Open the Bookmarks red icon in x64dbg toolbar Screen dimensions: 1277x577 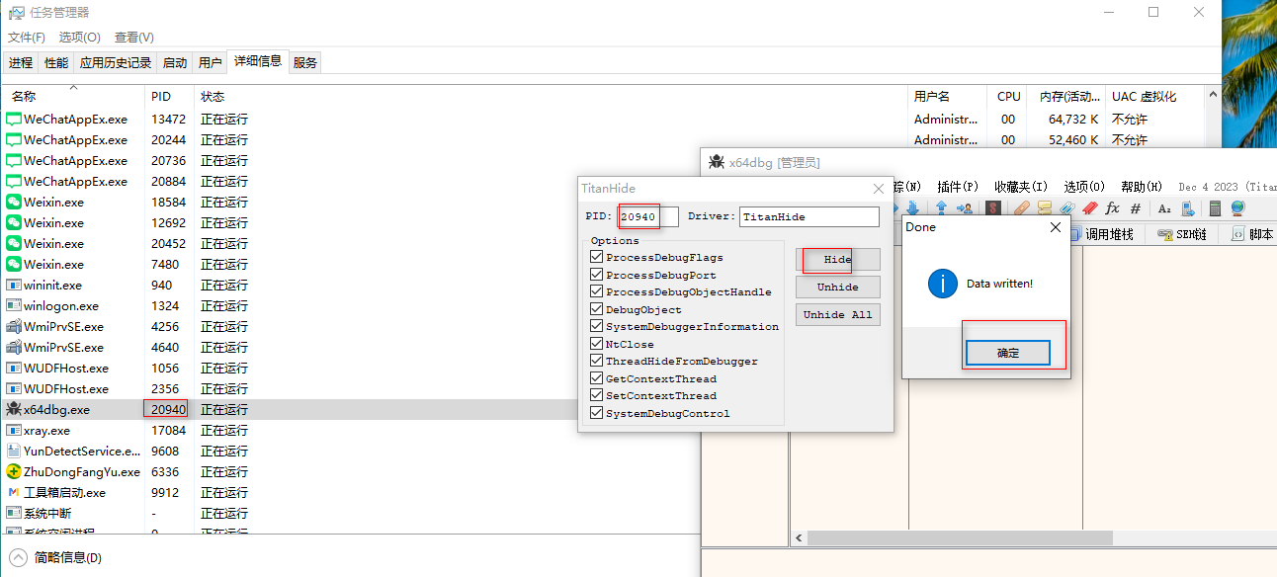click(x=1090, y=208)
